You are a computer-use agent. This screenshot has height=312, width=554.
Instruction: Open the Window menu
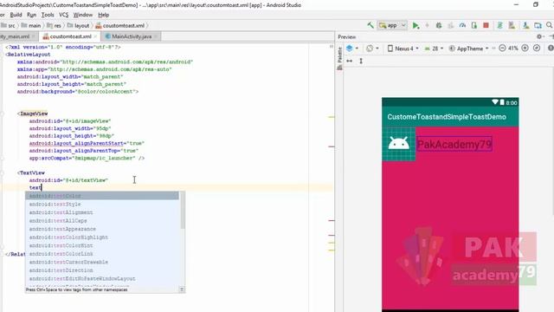tap(83, 15)
